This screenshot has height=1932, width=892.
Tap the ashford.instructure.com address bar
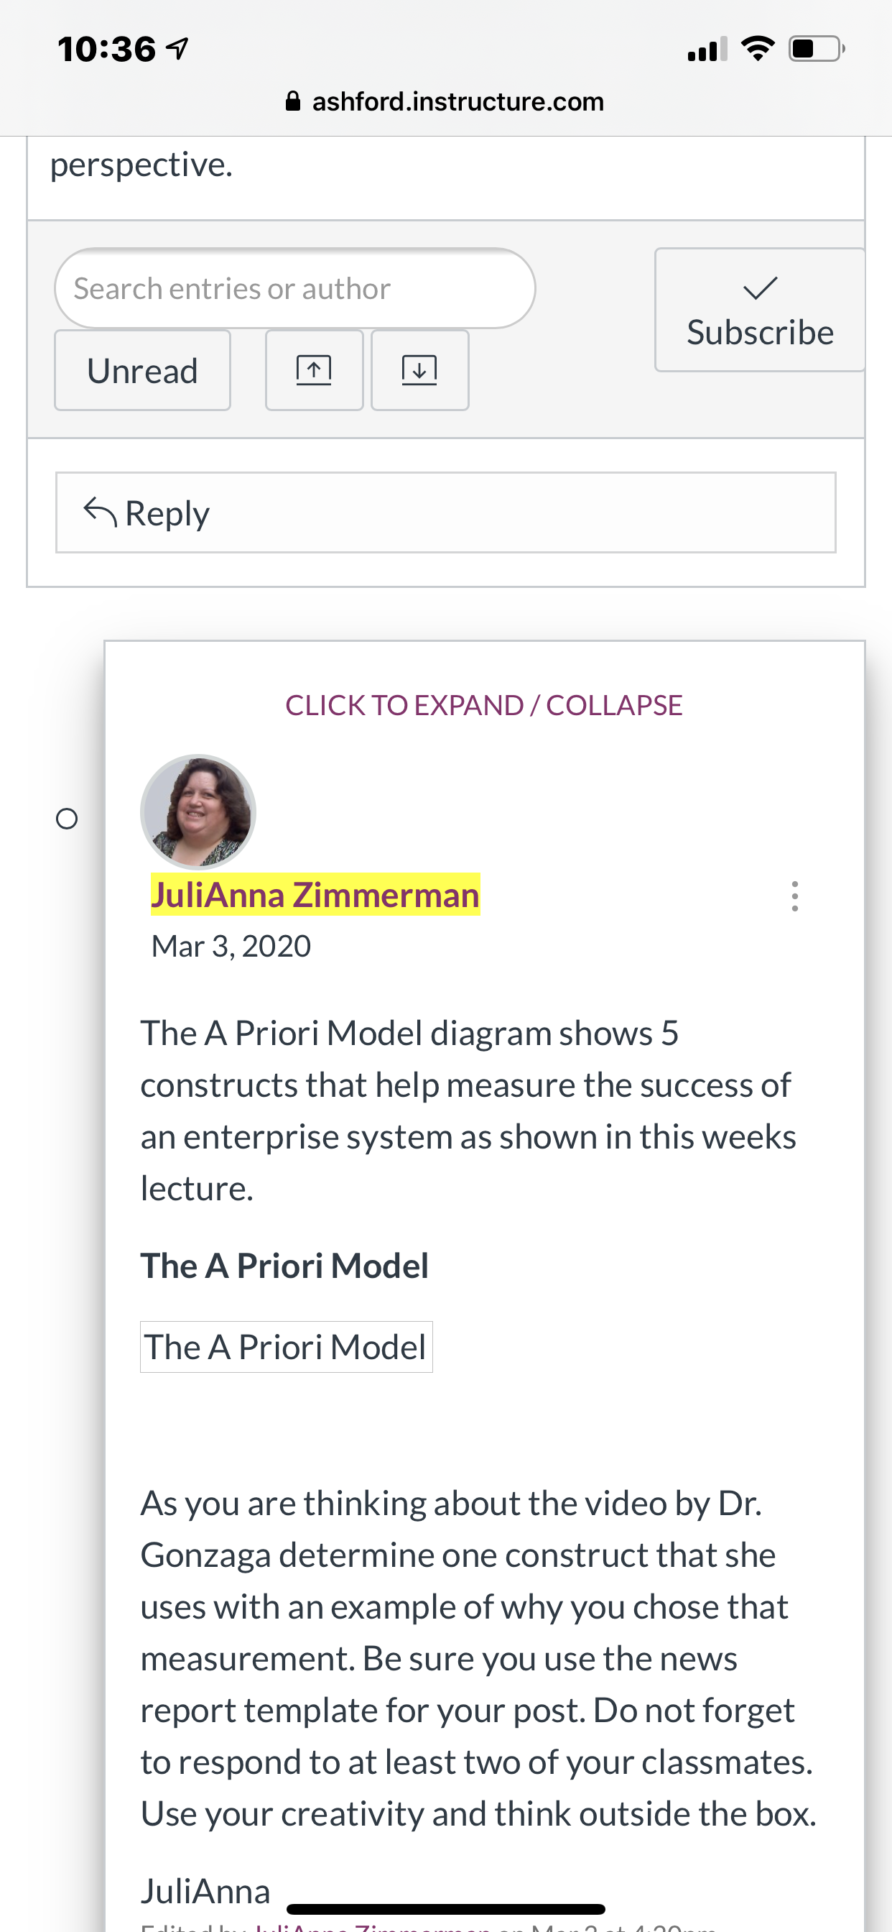pyautogui.click(x=446, y=101)
